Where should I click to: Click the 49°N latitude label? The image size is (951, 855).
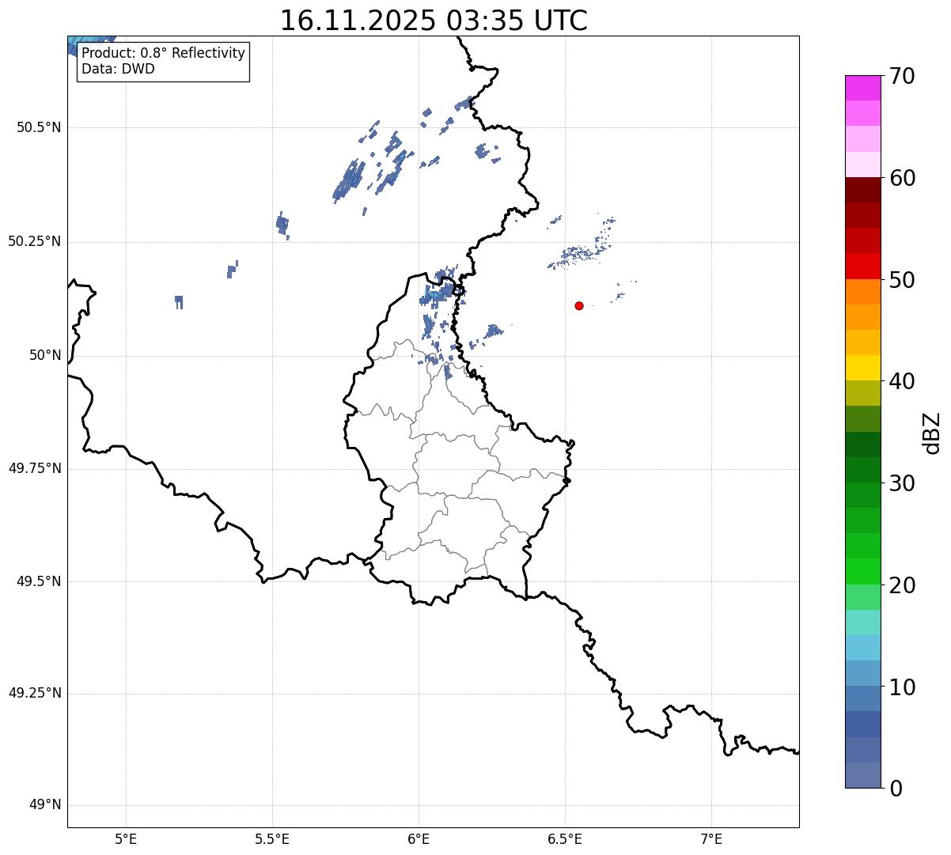click(x=45, y=805)
